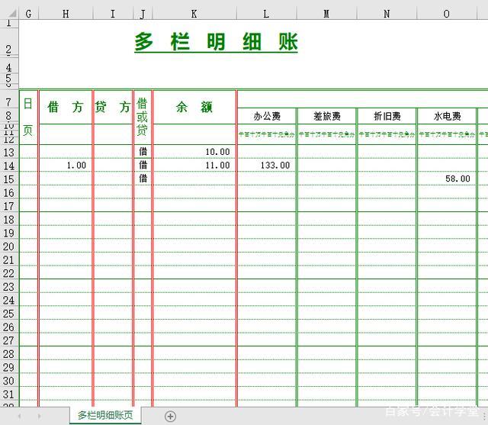Screen dimensions: 488x425
Task: Click the cell containing 133.00
Action: (267, 166)
